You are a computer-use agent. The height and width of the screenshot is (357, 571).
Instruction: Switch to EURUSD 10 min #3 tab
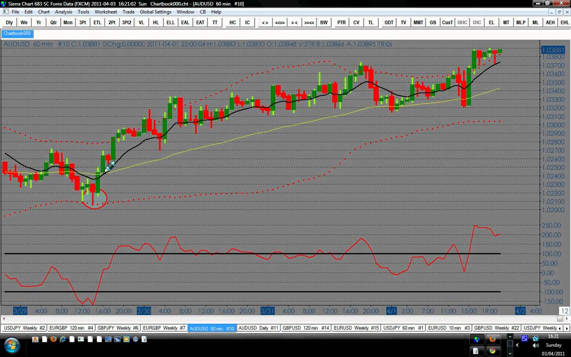(x=449, y=328)
